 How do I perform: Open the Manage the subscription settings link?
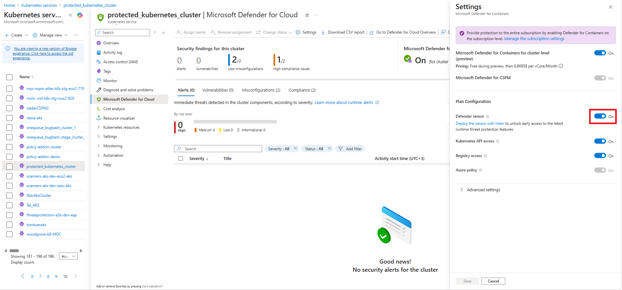[534, 39]
